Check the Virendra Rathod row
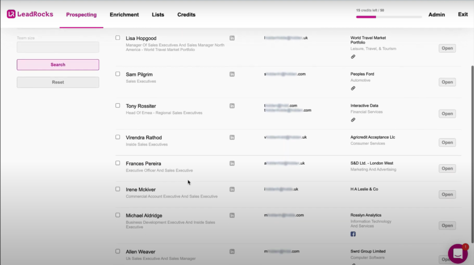 click(118, 137)
